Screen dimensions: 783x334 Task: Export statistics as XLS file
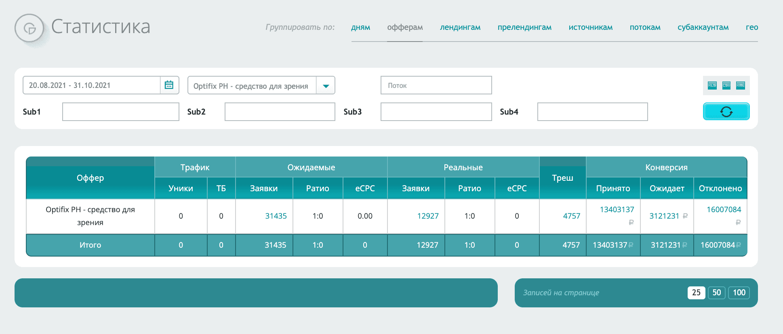pos(712,85)
